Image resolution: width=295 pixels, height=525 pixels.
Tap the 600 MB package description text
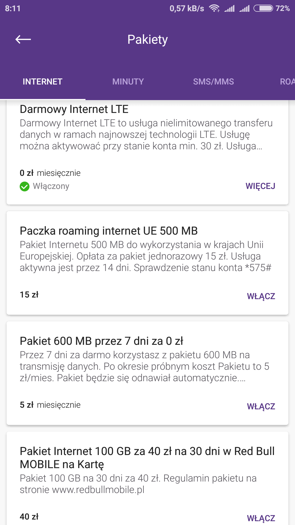[145, 366]
